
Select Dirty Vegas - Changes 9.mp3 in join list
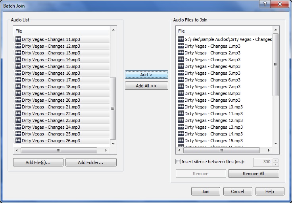(224, 100)
